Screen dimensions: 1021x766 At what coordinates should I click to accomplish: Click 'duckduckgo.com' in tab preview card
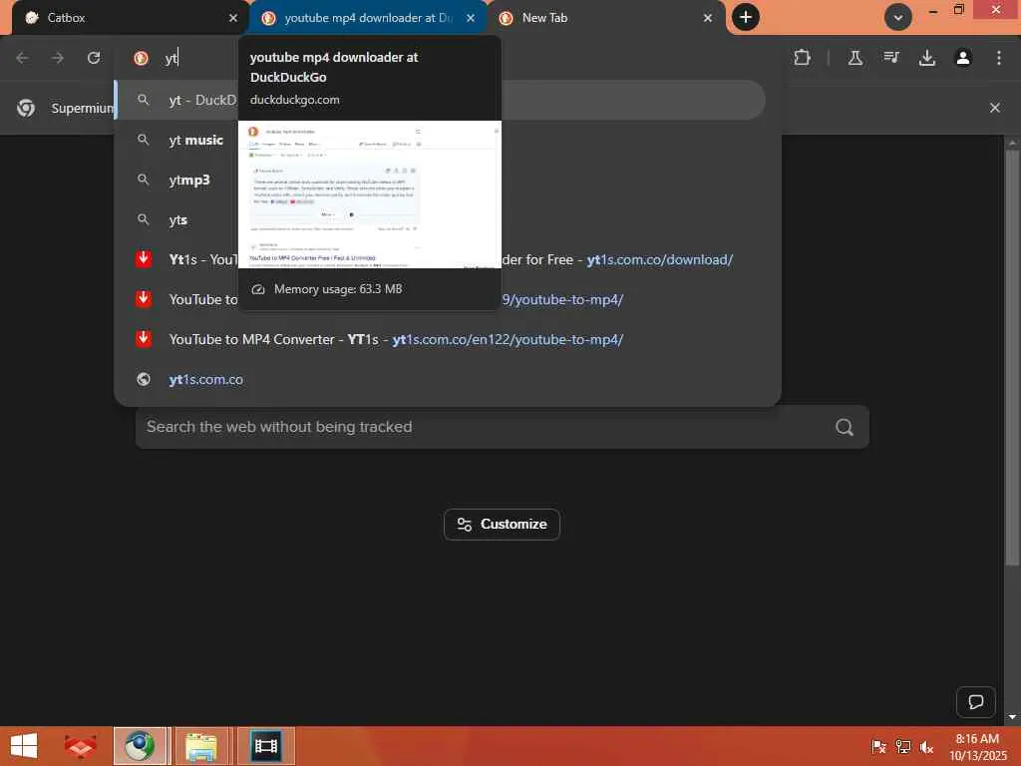(x=295, y=100)
